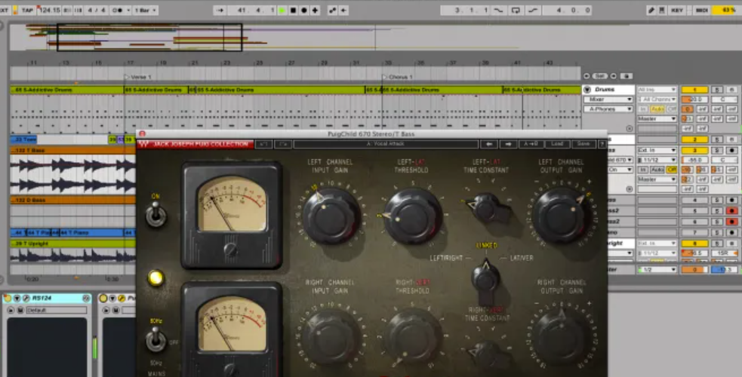
Task: Click the automation arm icon in transport
Action: [333, 10]
